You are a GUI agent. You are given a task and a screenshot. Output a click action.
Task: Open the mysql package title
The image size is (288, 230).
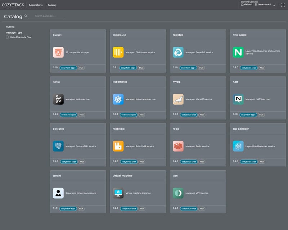[x=176, y=82]
